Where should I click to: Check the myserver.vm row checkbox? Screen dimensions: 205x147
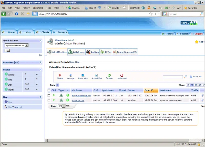[49, 100]
